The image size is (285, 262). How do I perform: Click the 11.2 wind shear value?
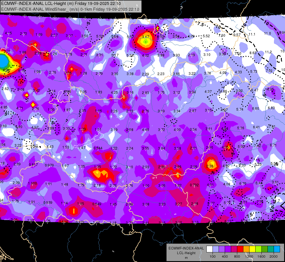point(268,52)
